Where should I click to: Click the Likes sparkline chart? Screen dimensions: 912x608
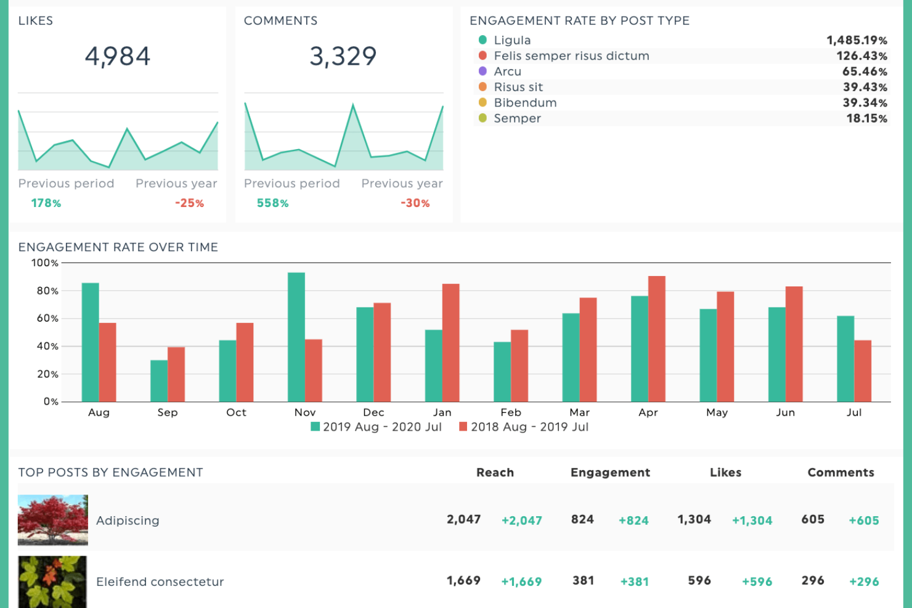pos(117,139)
